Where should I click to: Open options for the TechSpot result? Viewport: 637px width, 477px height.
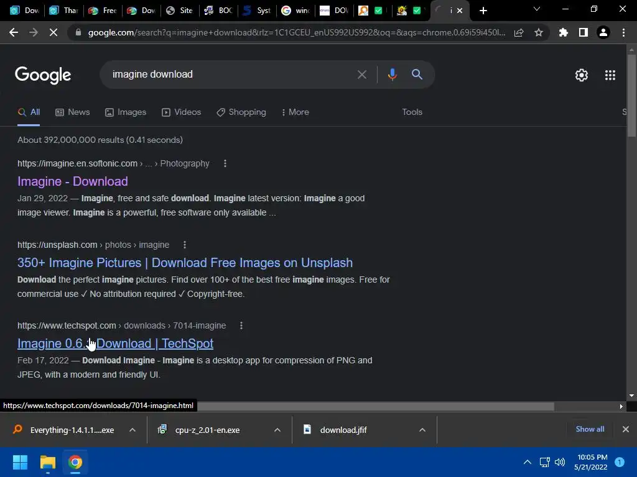[x=241, y=325]
